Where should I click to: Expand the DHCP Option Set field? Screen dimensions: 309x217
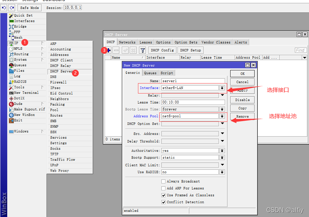point(223,124)
